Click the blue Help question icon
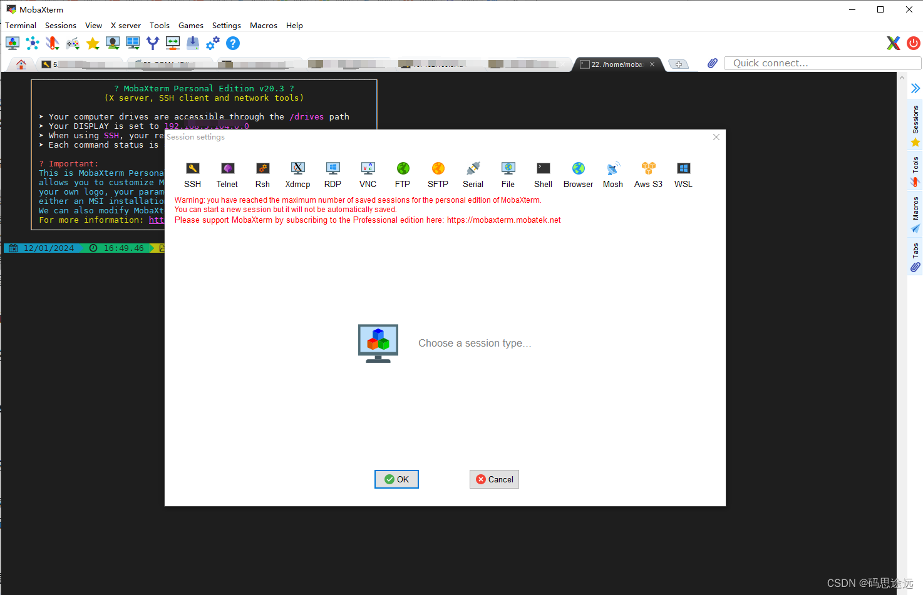The width and height of the screenshot is (923, 595). [233, 43]
